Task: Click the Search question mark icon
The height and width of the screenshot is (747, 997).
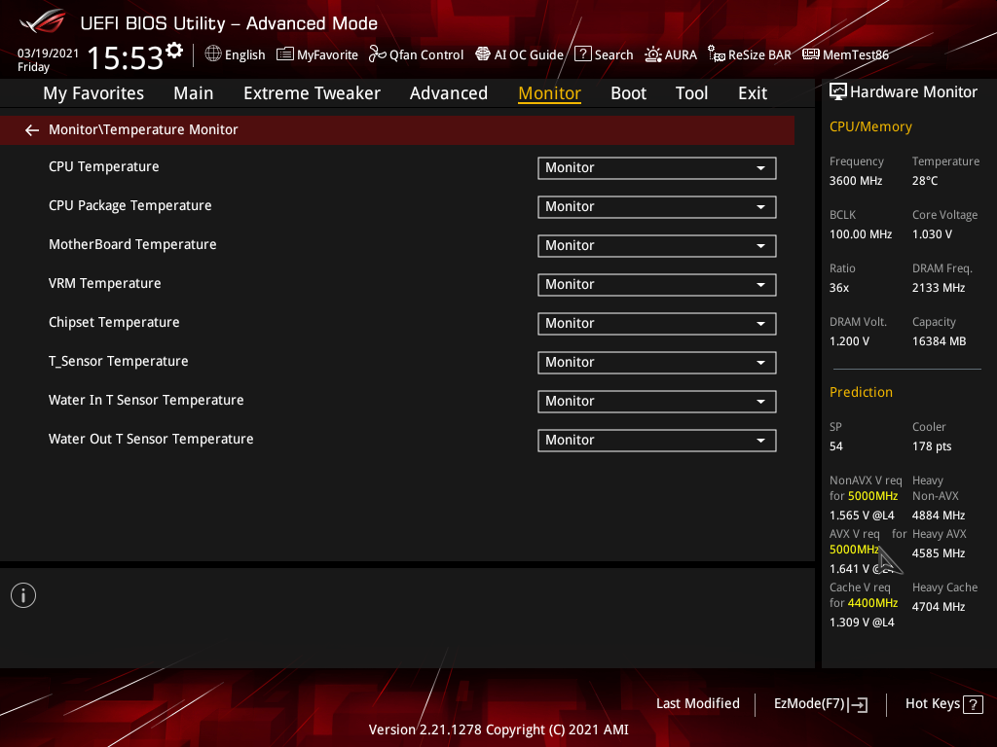Action: click(582, 54)
